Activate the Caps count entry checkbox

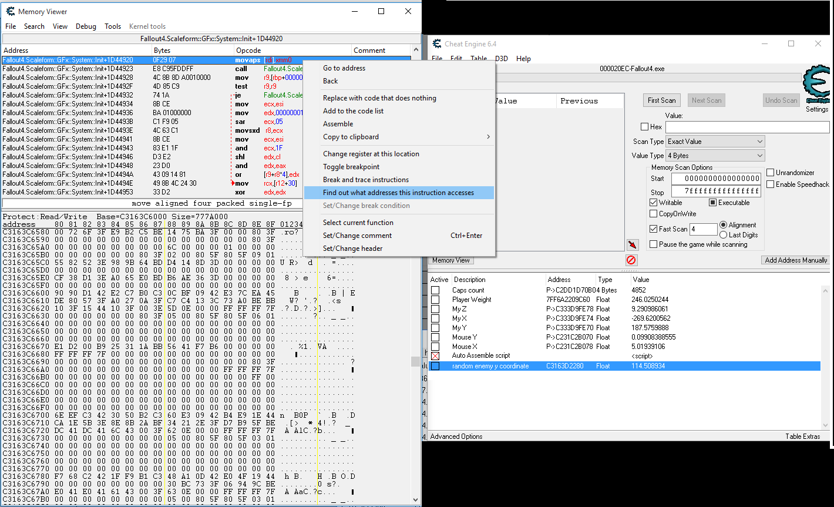click(x=435, y=290)
